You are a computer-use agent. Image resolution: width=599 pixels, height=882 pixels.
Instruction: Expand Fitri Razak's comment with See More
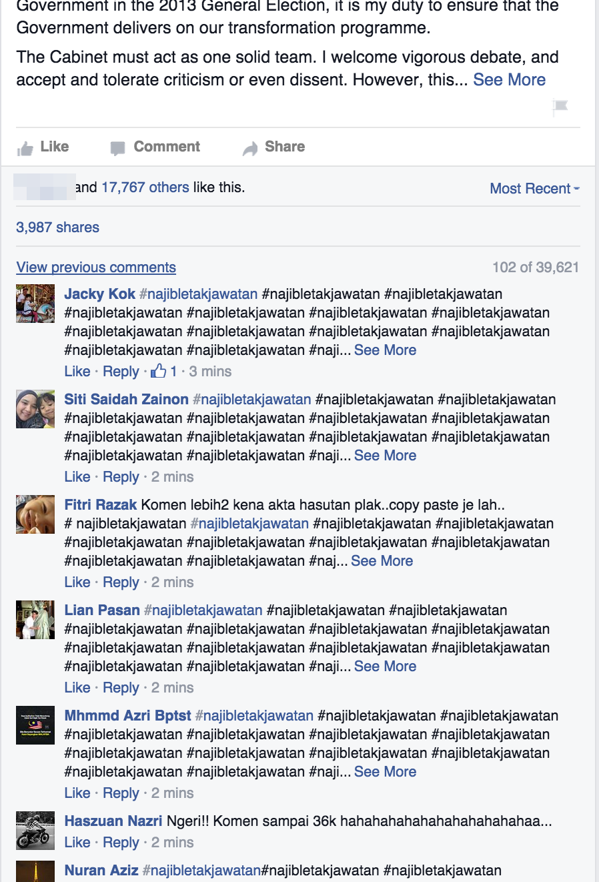382,560
